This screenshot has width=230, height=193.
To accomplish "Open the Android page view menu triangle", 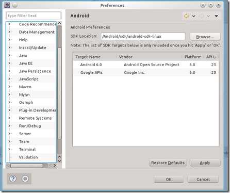I will (217, 16).
